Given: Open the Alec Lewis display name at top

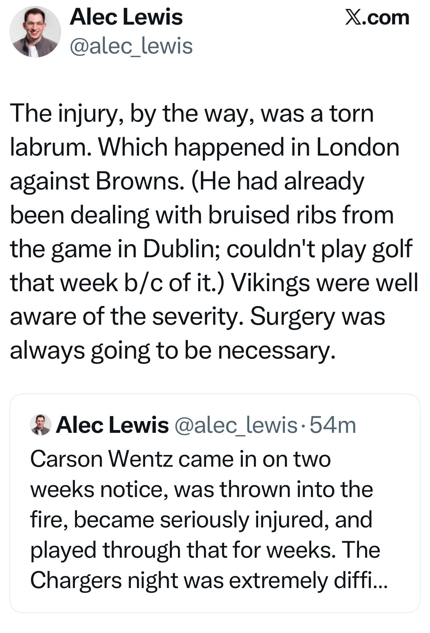Looking at the screenshot, I should click(x=126, y=17).
